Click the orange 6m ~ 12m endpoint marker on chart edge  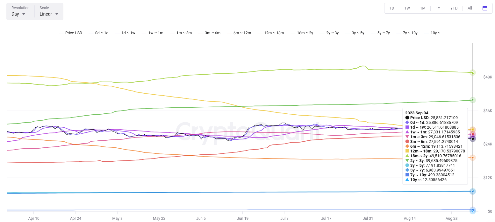click(x=472, y=157)
